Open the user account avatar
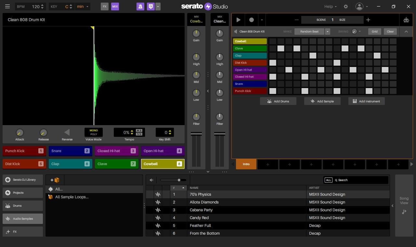The width and height of the screenshot is (416, 247). coord(359,6)
